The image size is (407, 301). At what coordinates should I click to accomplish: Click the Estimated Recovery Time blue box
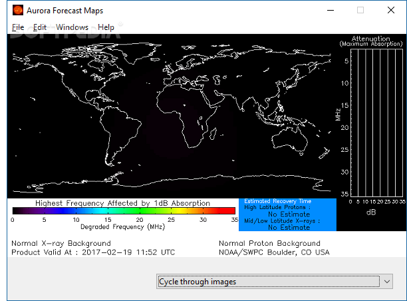pos(287,214)
